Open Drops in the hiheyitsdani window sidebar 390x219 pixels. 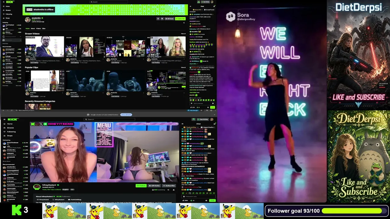[x=8, y=136]
